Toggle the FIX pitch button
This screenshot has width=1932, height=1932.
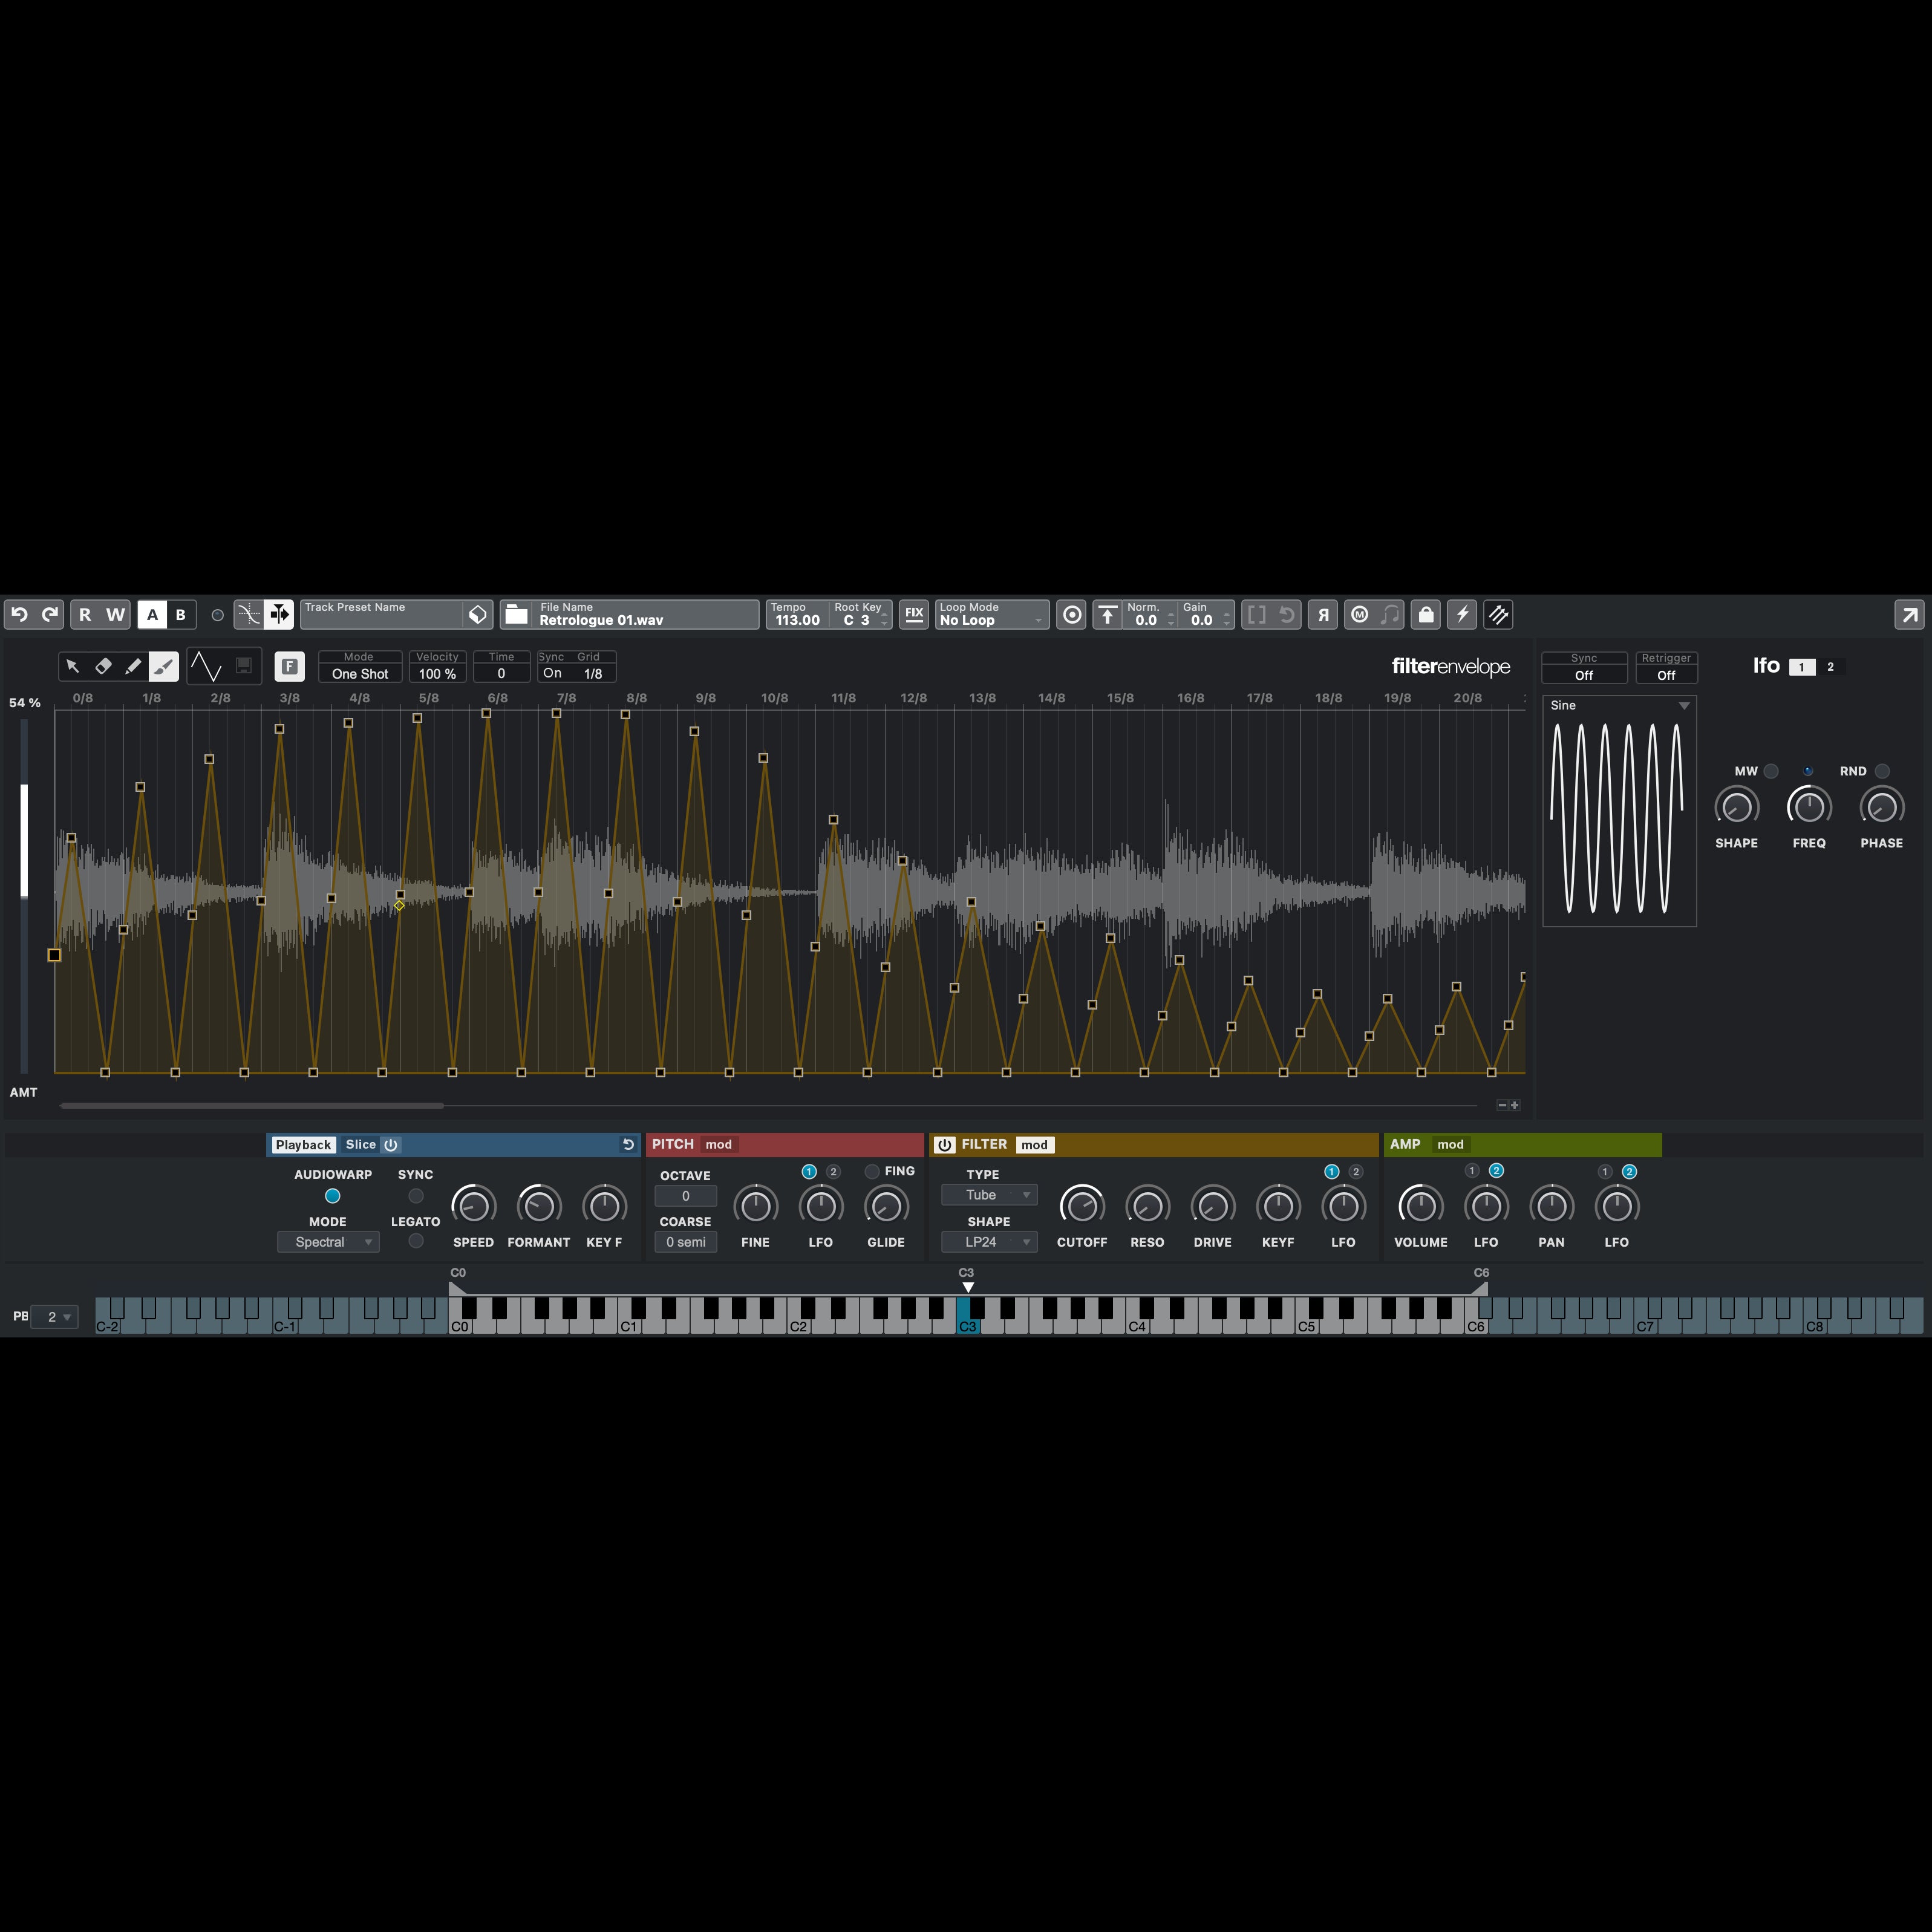coord(914,614)
